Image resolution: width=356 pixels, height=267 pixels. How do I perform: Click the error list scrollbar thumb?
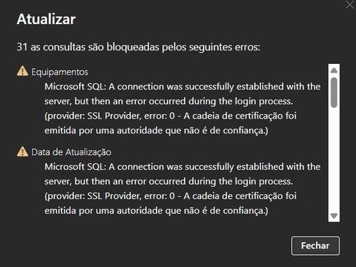pos(334,92)
